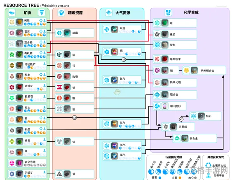Click the 希尔瓦 planet icon
Screen dimensions: 234x180
click(x=151, y=172)
